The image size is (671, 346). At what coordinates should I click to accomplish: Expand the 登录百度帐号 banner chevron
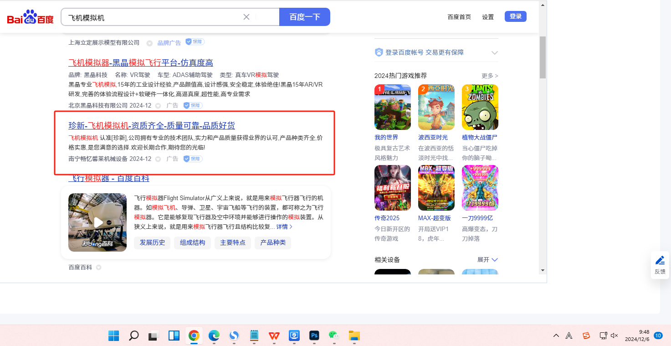point(494,53)
